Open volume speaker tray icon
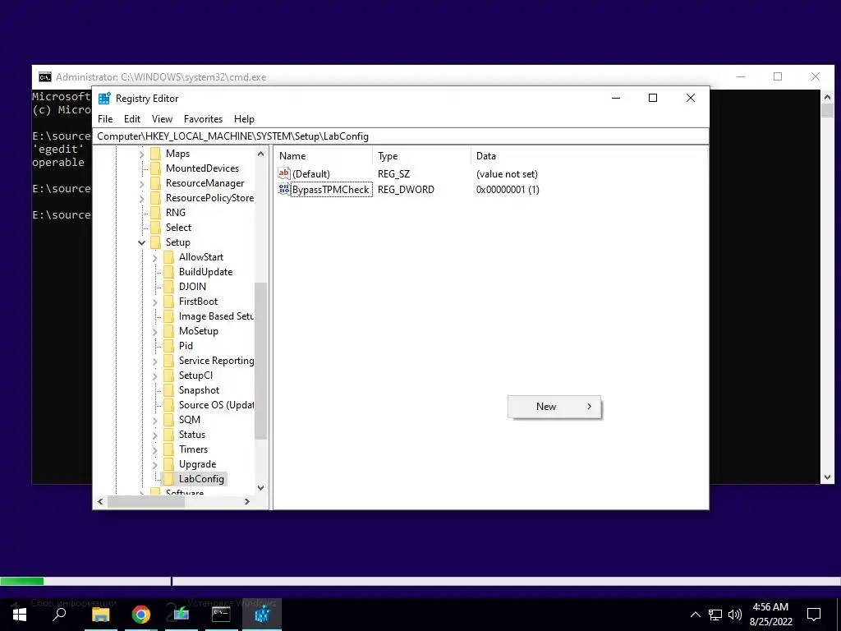 pos(735,615)
